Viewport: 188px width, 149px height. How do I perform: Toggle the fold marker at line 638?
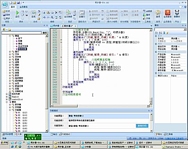pyautogui.click(x=61, y=57)
